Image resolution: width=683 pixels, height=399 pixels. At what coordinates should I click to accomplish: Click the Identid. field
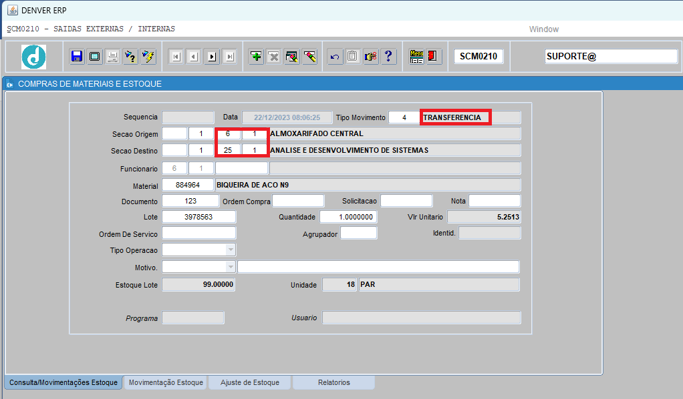click(490, 233)
